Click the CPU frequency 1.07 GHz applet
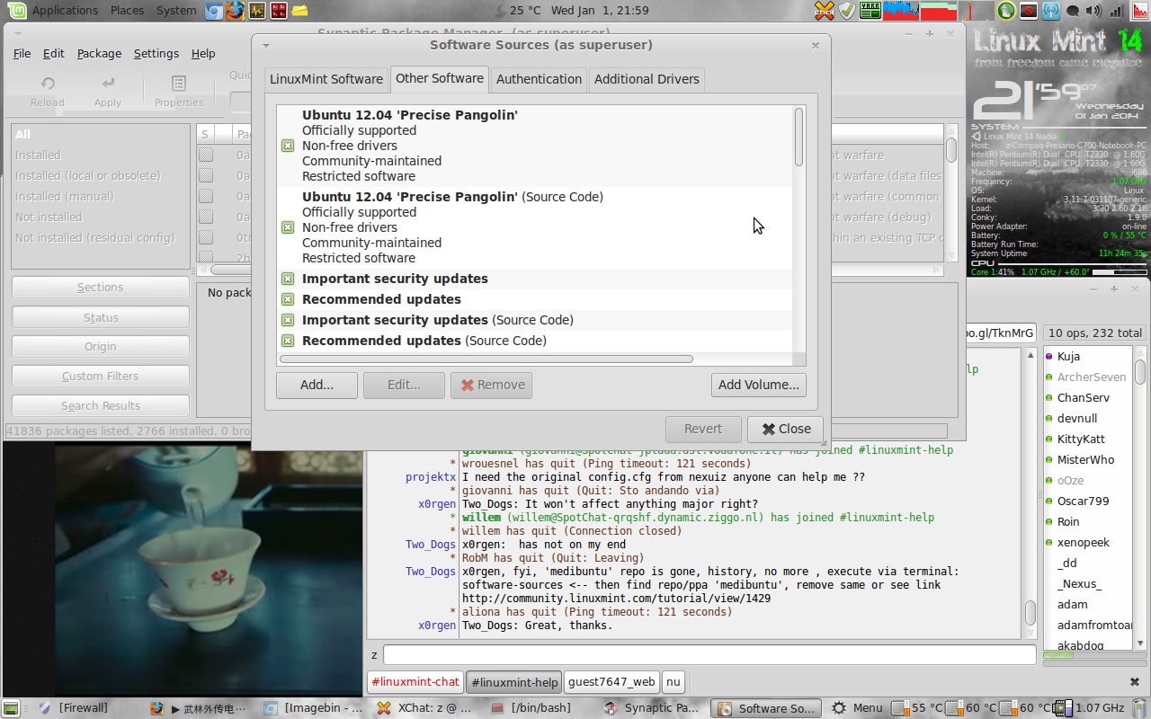The width and height of the screenshot is (1151, 719). (x=1089, y=708)
